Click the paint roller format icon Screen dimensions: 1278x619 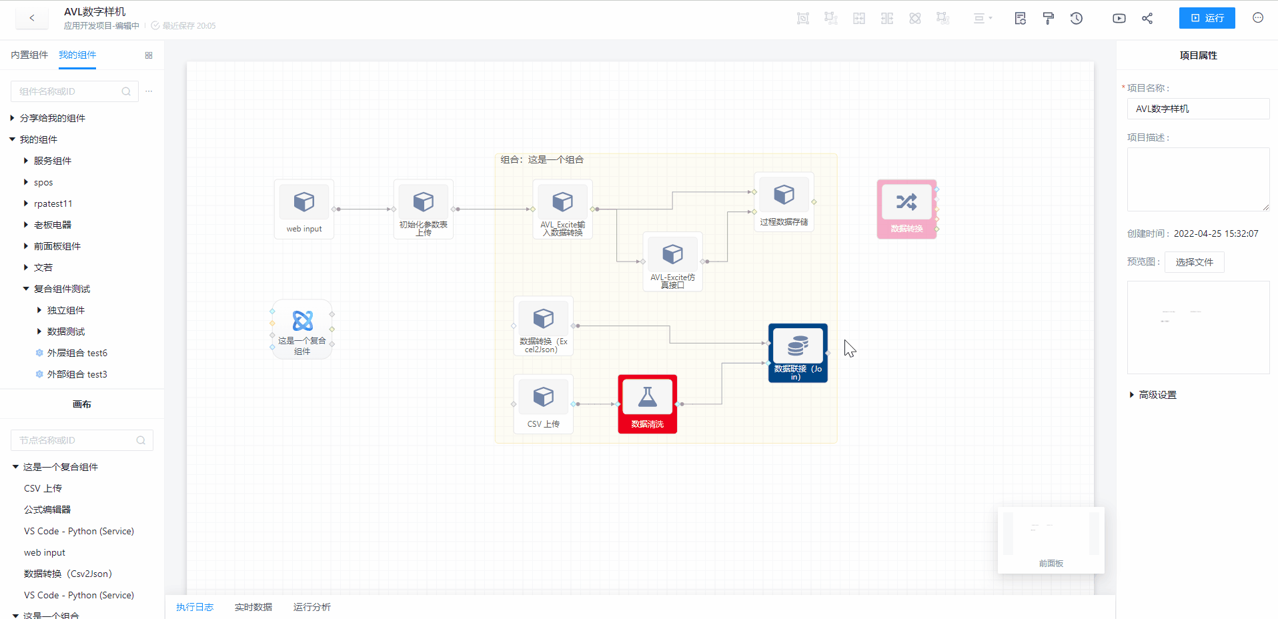tap(1048, 19)
